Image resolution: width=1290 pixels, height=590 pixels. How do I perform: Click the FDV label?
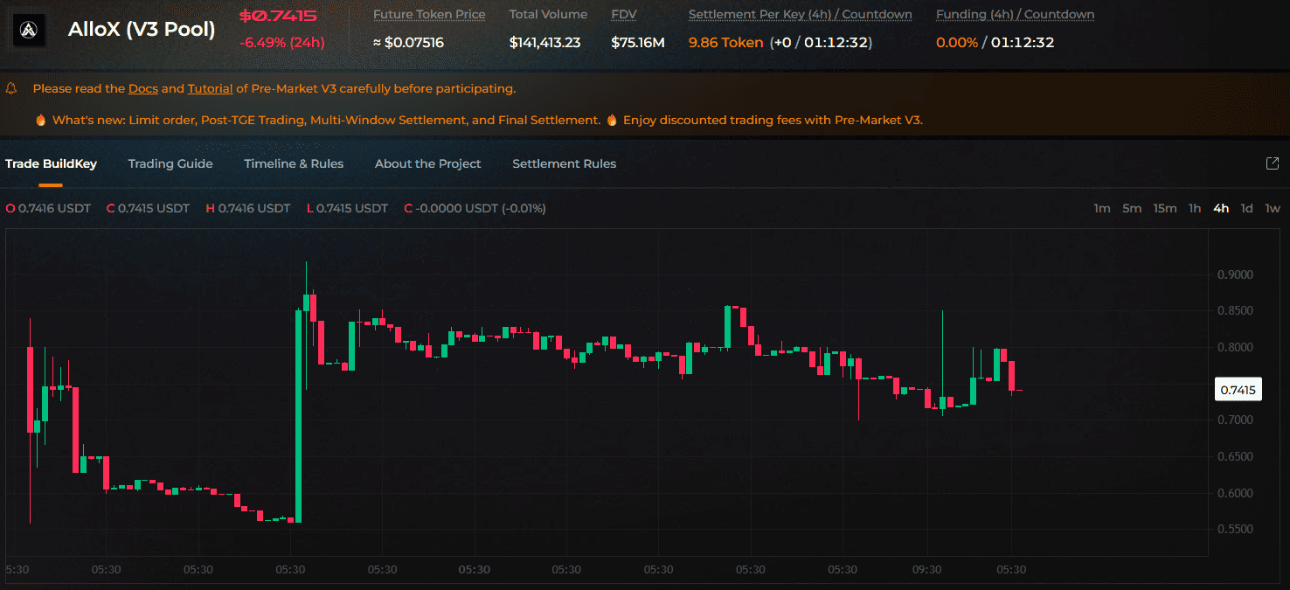point(625,14)
